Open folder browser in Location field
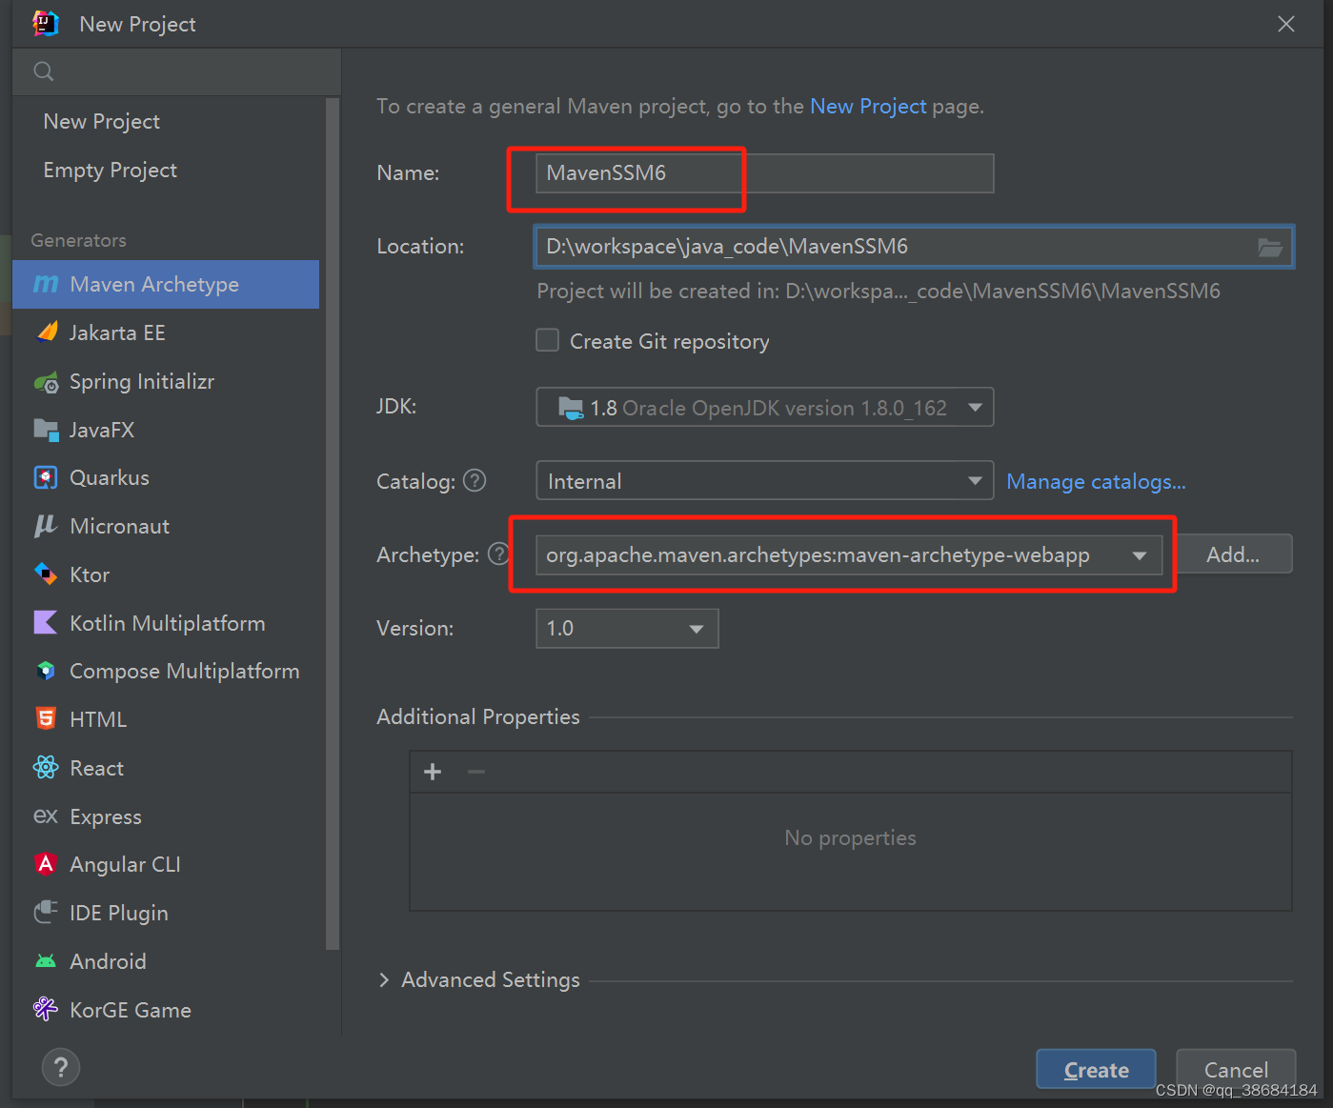 point(1269,247)
